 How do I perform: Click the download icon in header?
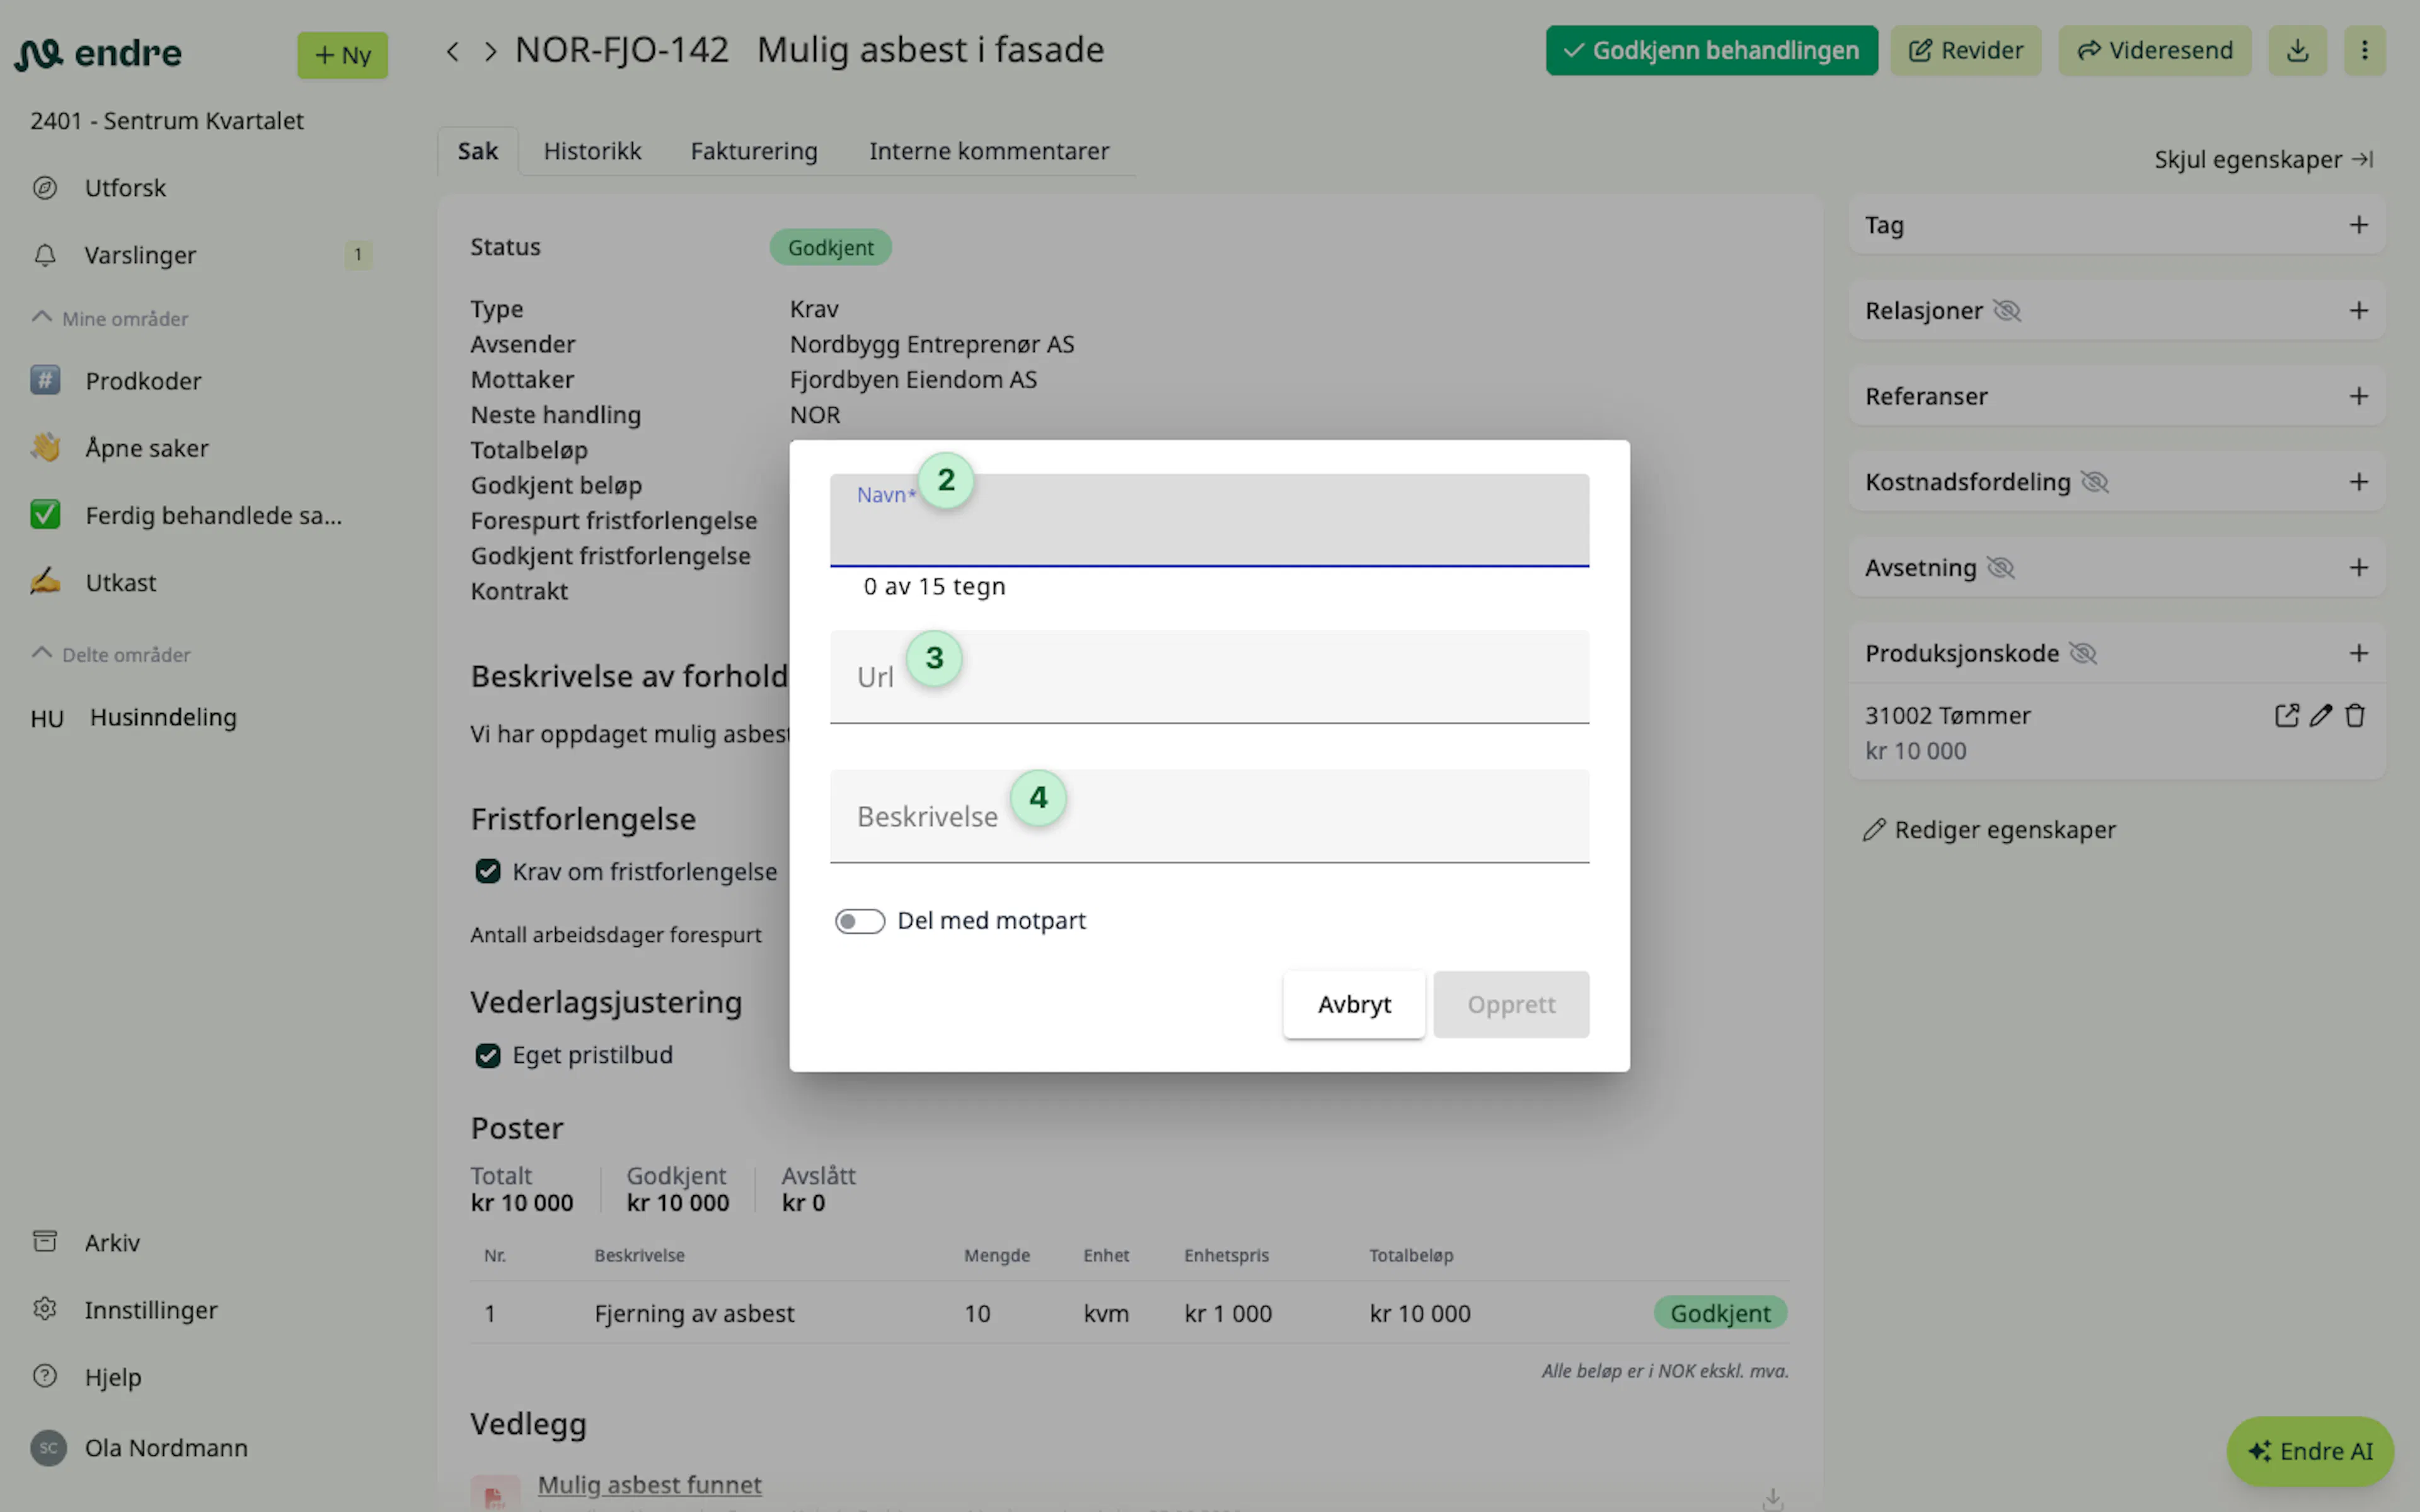[2297, 50]
